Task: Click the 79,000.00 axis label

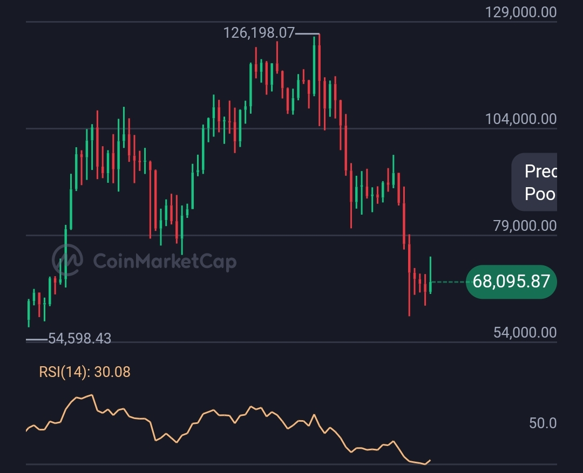Action: (x=525, y=226)
